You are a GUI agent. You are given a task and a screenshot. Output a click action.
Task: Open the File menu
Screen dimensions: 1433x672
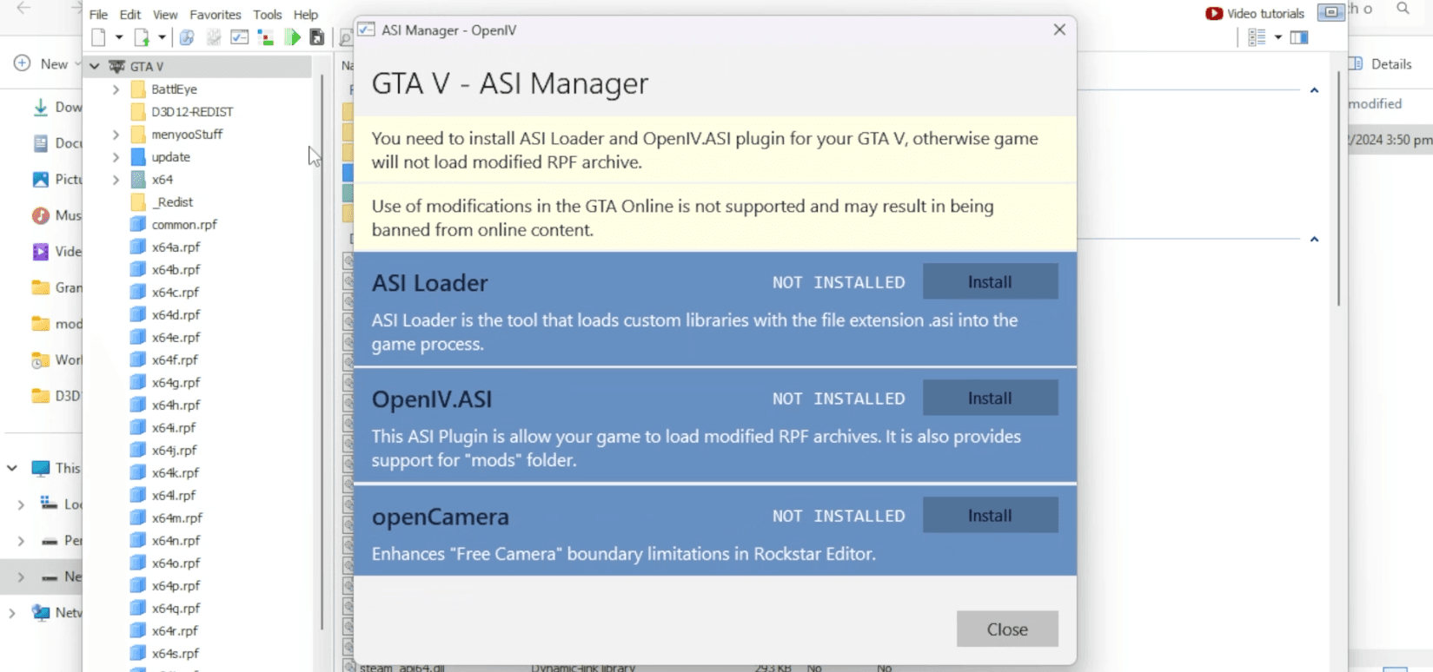tap(98, 15)
